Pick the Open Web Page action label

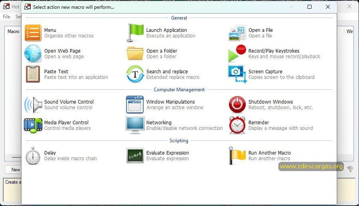[x=62, y=51]
